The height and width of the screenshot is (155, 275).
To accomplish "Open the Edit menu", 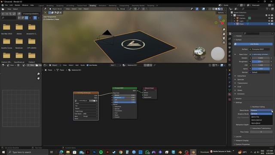I will click(x=11, y=5).
